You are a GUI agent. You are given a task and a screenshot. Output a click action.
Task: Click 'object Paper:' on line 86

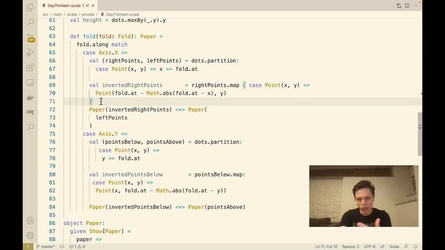(84, 223)
